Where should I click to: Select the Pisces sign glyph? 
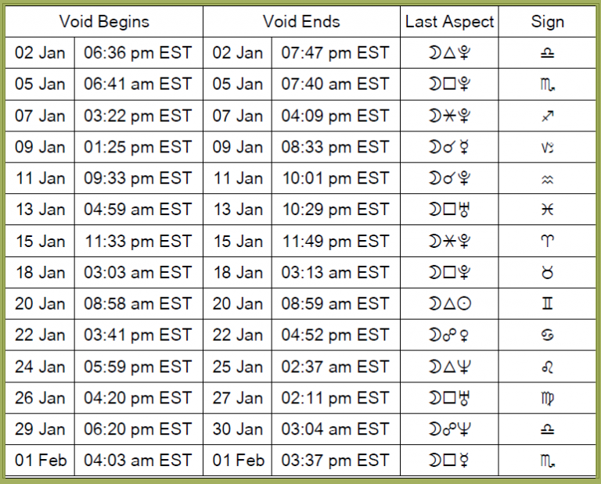[x=547, y=210]
